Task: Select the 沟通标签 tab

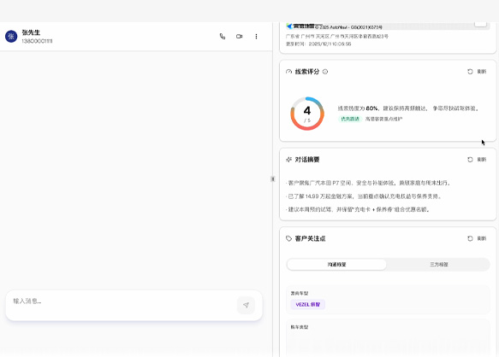Action: tap(336, 265)
